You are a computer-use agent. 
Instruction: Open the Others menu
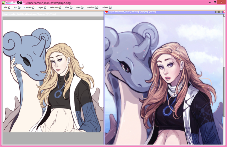(x=107, y=8)
